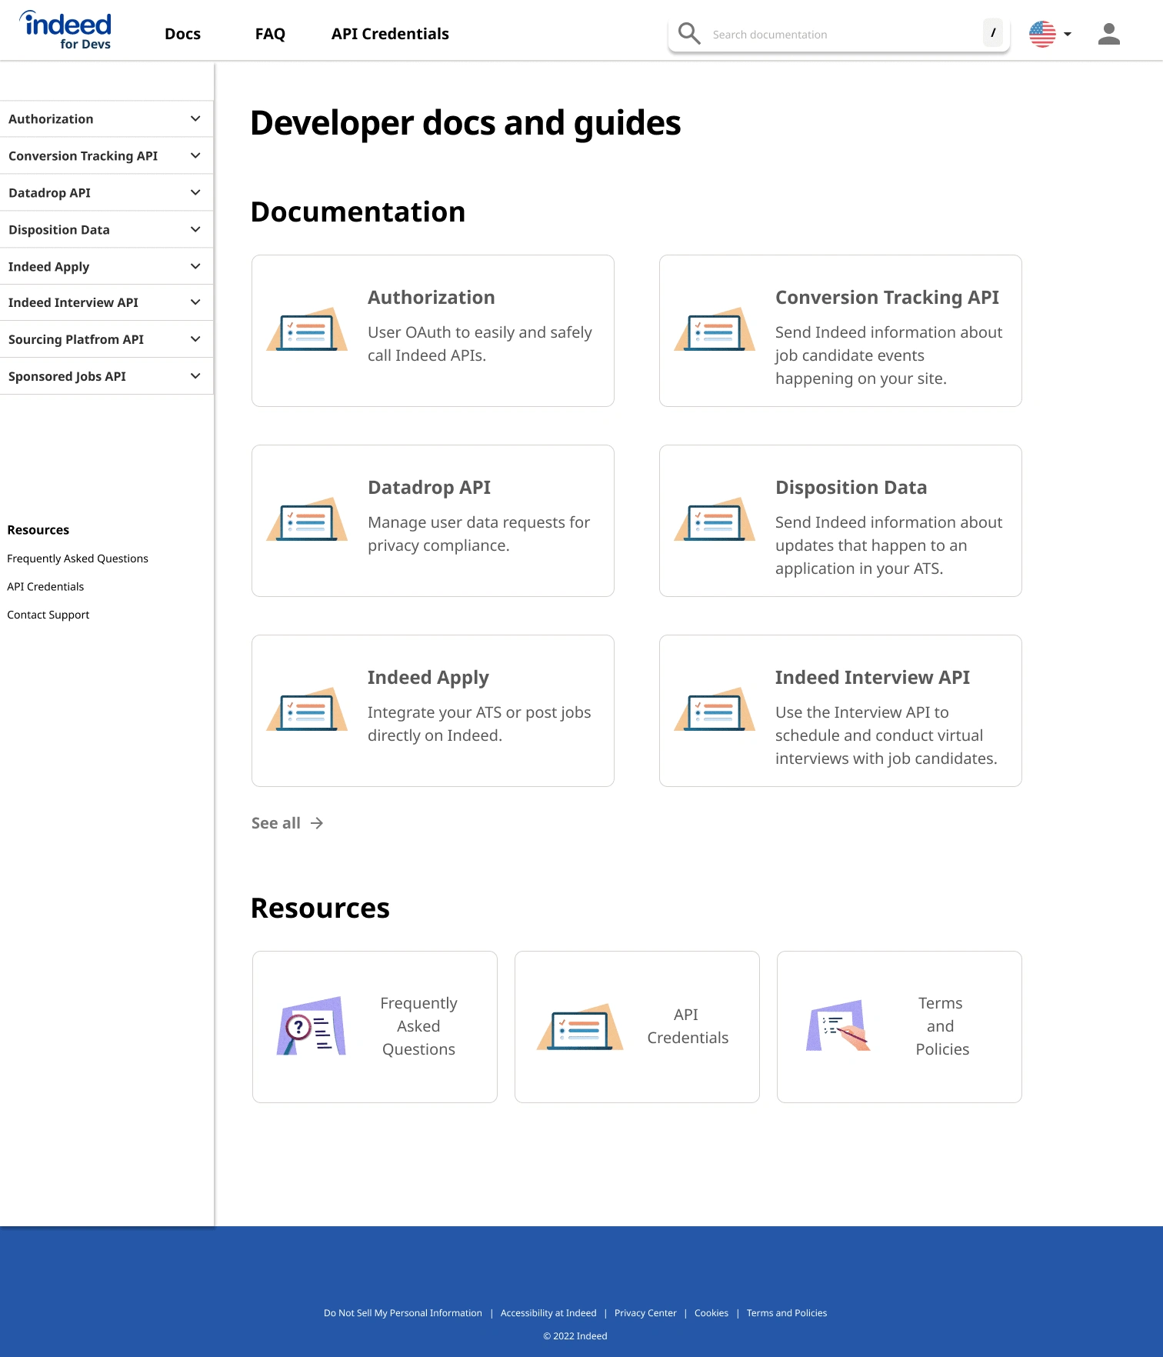This screenshot has height=1357, width=1163.
Task: Open API Credentials in top navigation
Action: point(390,34)
